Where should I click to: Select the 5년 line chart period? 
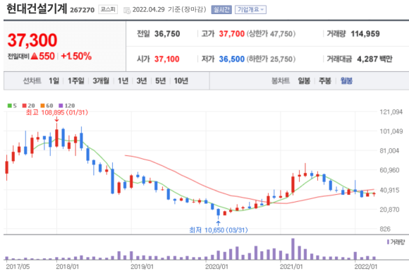[x=160, y=81]
